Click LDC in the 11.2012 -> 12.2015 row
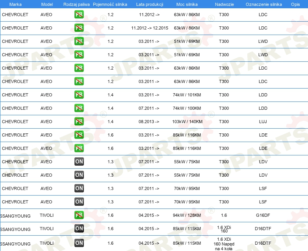308x251 pixels. 263,28
